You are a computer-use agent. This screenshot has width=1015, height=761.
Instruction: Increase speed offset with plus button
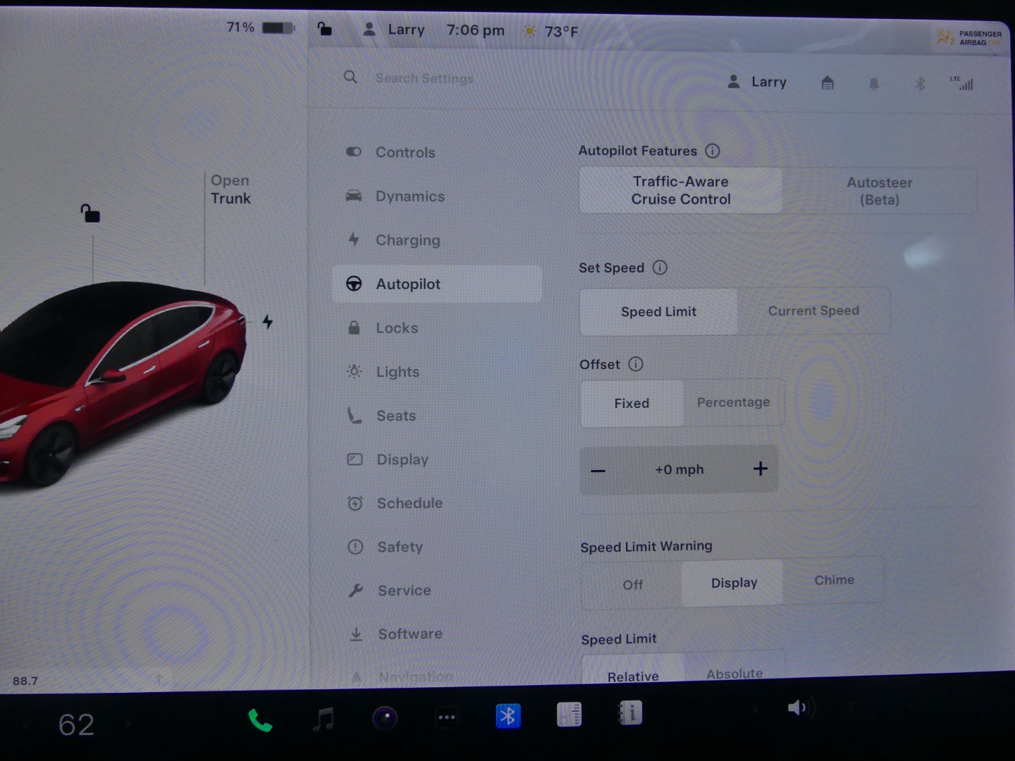[x=760, y=469]
